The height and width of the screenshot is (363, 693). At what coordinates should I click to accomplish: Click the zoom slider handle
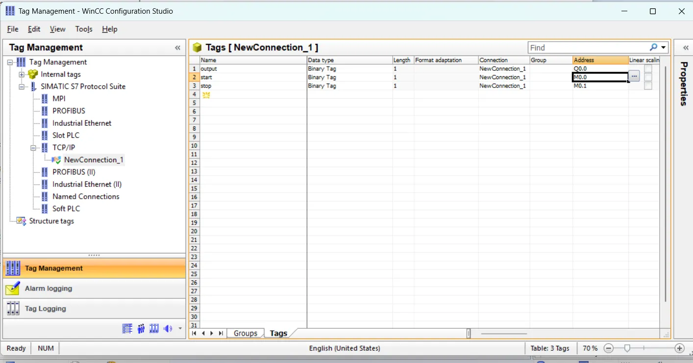(627, 348)
